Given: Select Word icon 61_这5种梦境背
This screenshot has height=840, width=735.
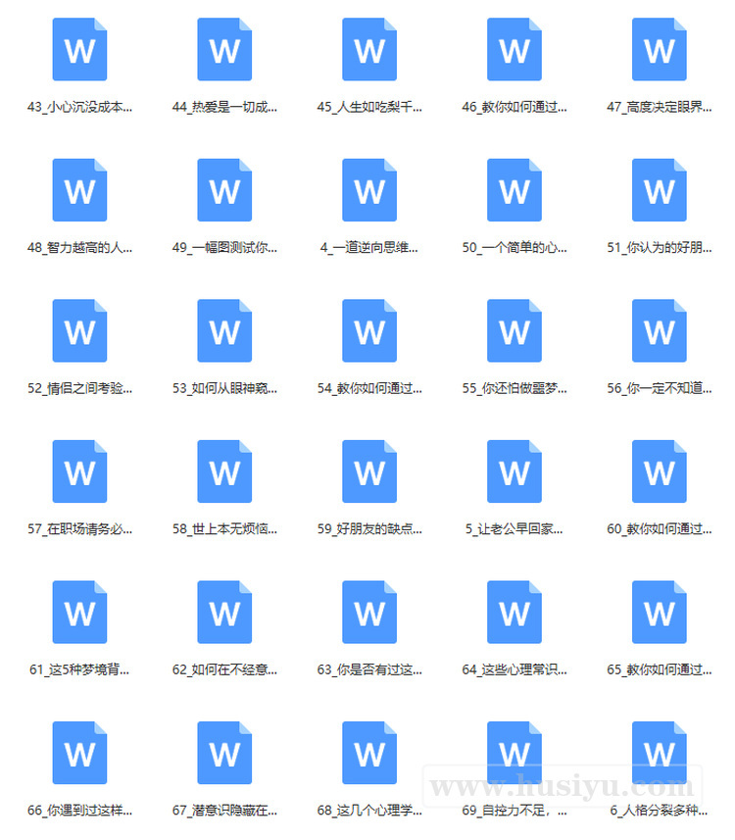Looking at the screenshot, I should 79,613.
